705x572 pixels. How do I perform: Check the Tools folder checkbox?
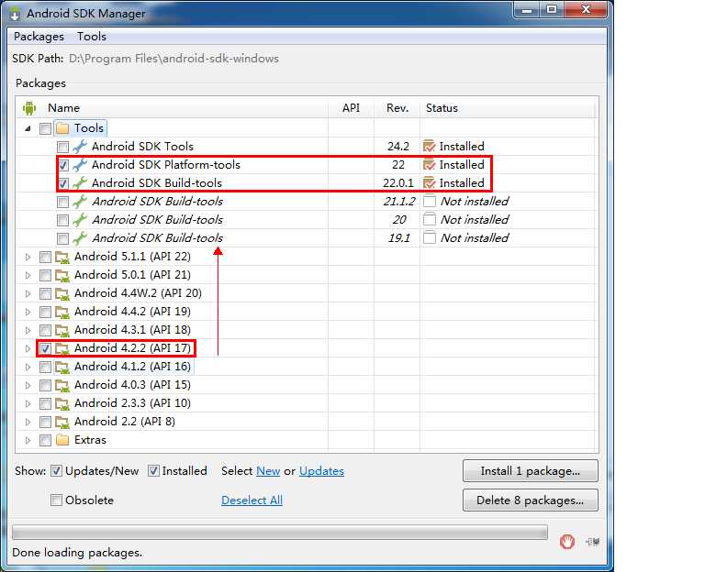coord(45,129)
